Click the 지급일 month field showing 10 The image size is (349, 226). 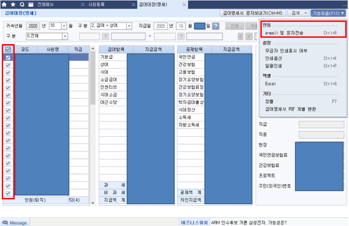[x=181, y=26]
